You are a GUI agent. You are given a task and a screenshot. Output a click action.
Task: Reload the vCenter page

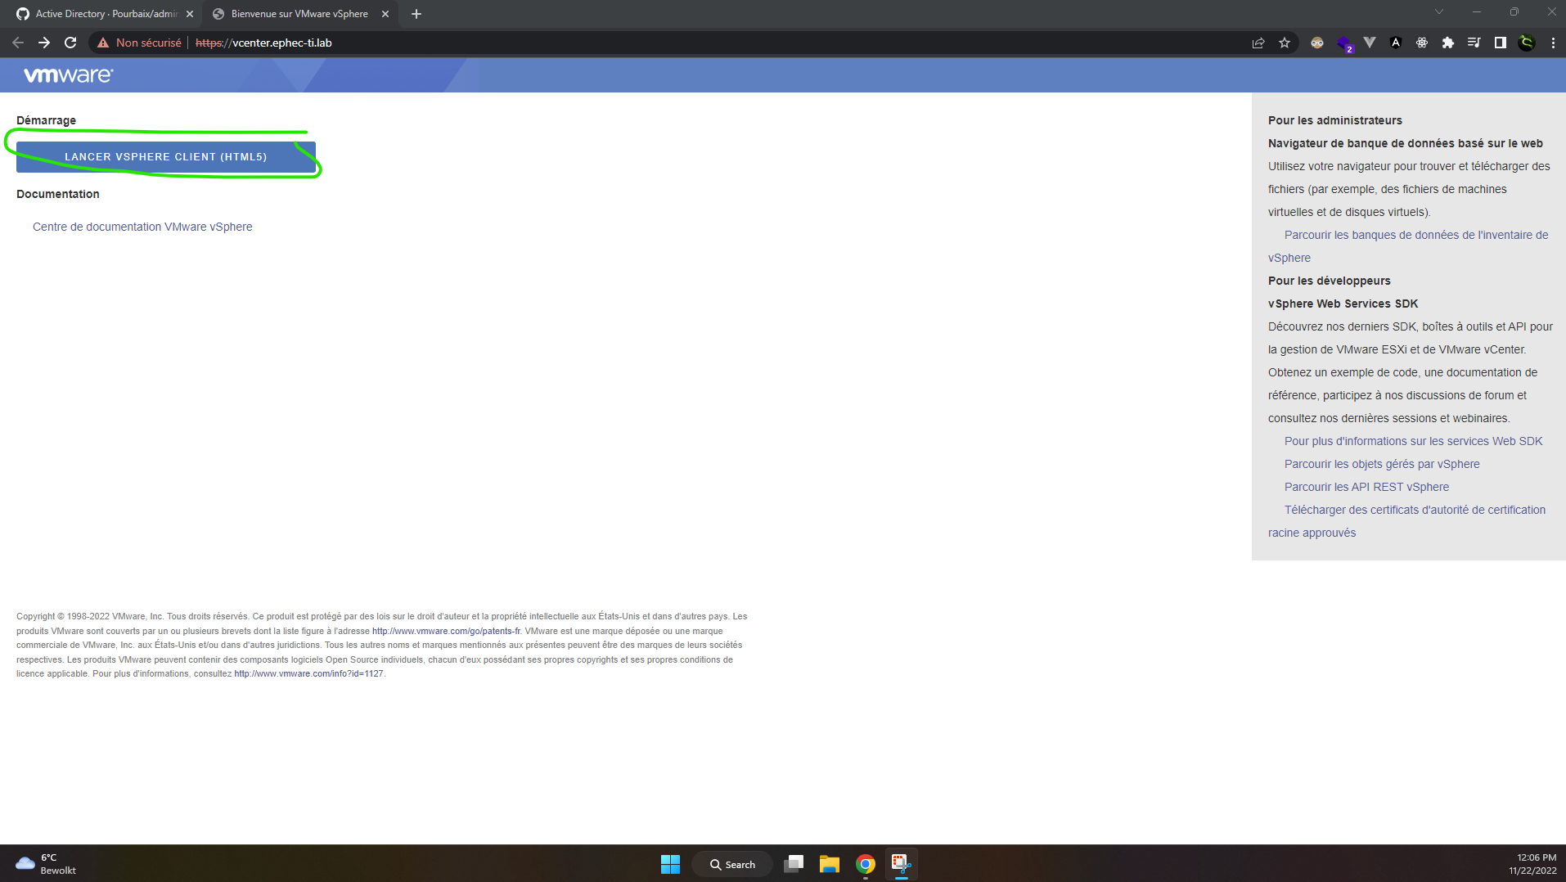tap(70, 43)
